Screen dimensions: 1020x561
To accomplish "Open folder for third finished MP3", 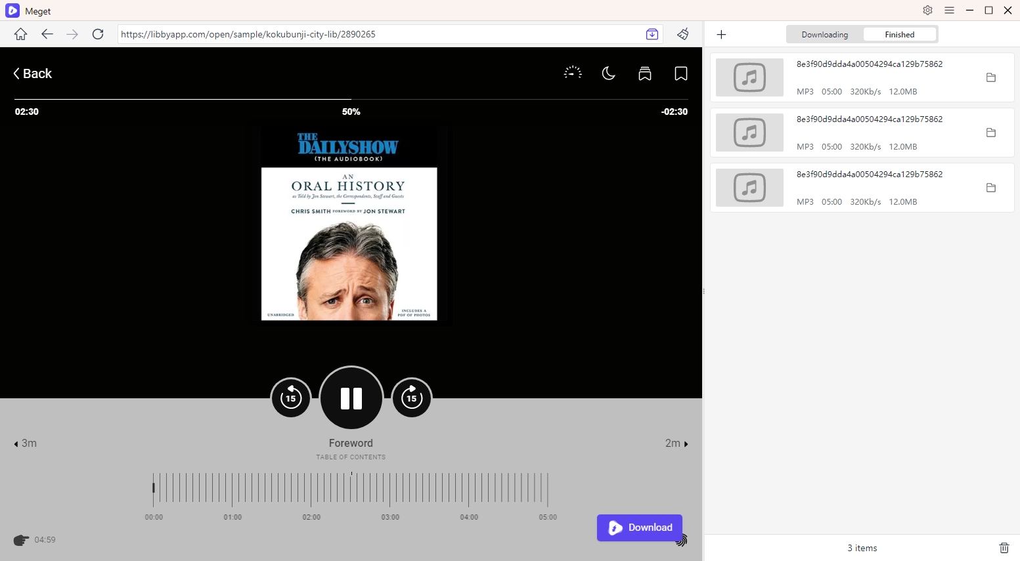I will [991, 188].
